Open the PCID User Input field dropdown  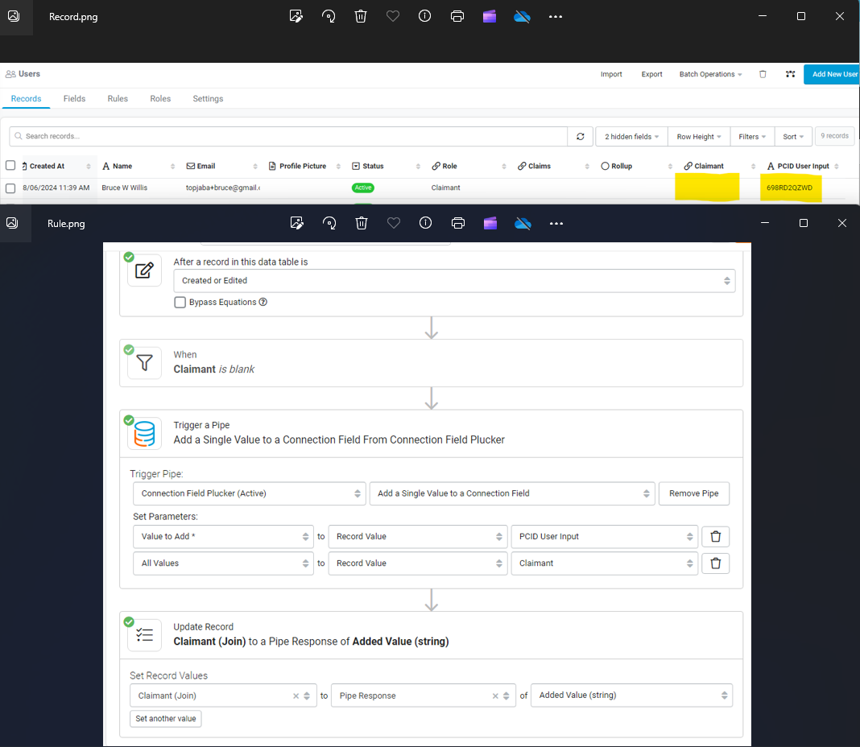[605, 536]
